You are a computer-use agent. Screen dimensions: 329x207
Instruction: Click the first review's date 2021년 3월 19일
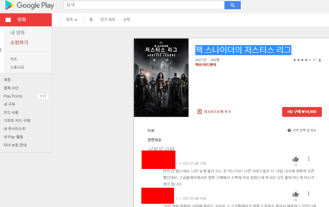point(194,163)
